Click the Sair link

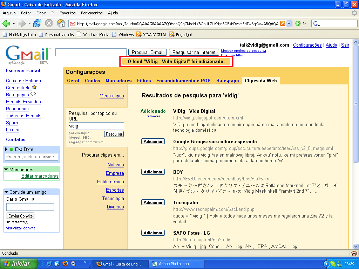345,45
